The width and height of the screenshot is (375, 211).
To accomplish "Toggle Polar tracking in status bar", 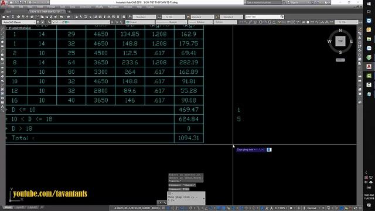I will pyautogui.click(x=190, y=208).
